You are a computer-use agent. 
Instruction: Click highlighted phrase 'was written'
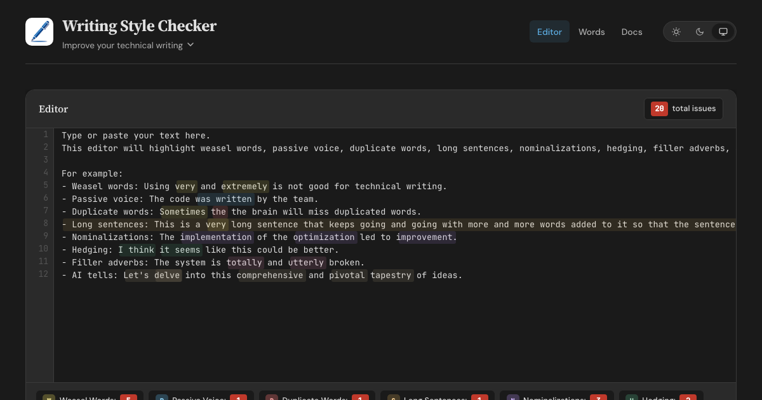[224, 199]
